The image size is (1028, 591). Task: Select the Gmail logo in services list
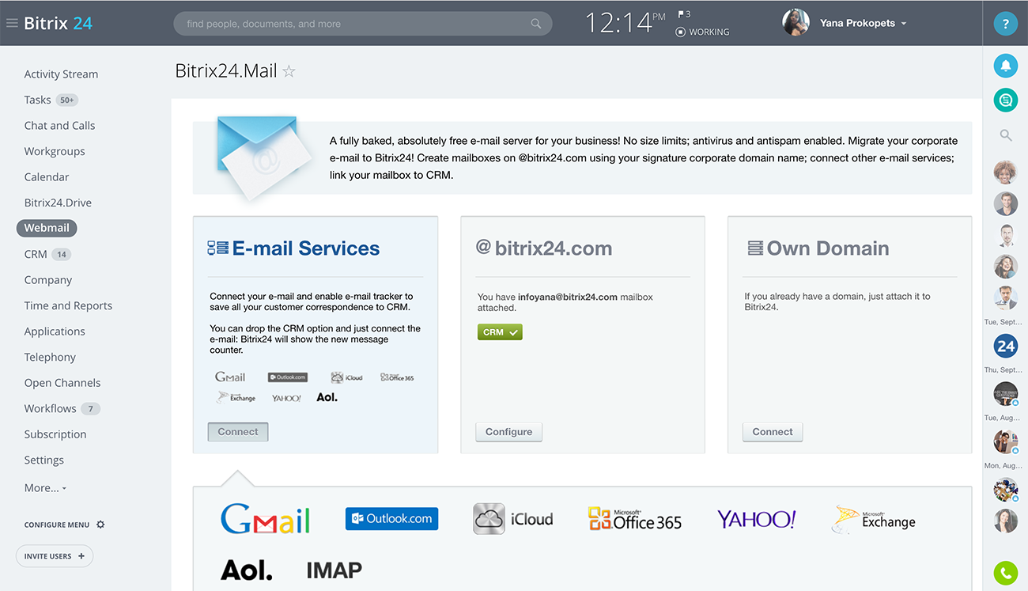point(265,519)
